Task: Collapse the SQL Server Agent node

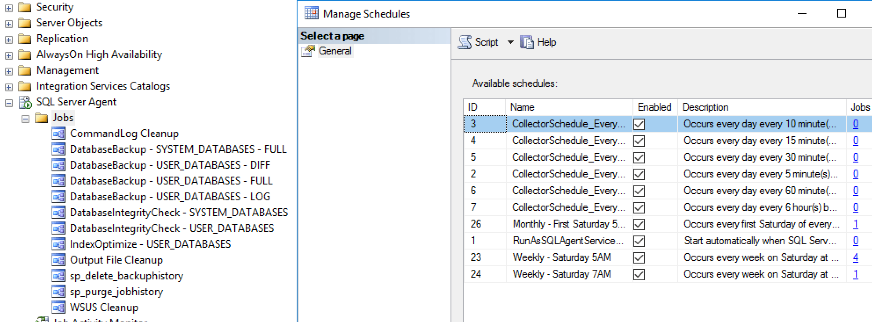Action: (9, 103)
